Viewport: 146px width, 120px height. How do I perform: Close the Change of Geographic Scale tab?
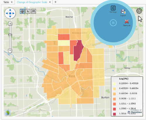50,2
